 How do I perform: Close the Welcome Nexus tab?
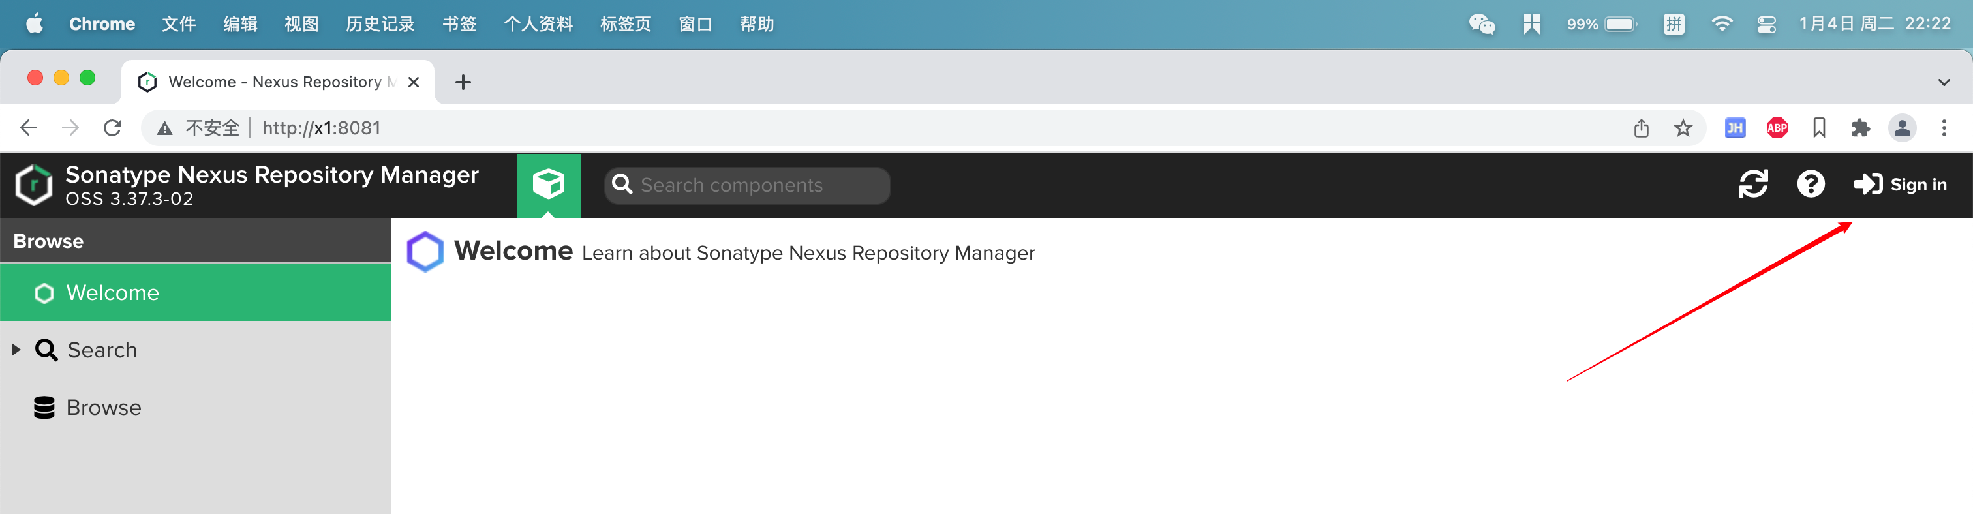[414, 82]
